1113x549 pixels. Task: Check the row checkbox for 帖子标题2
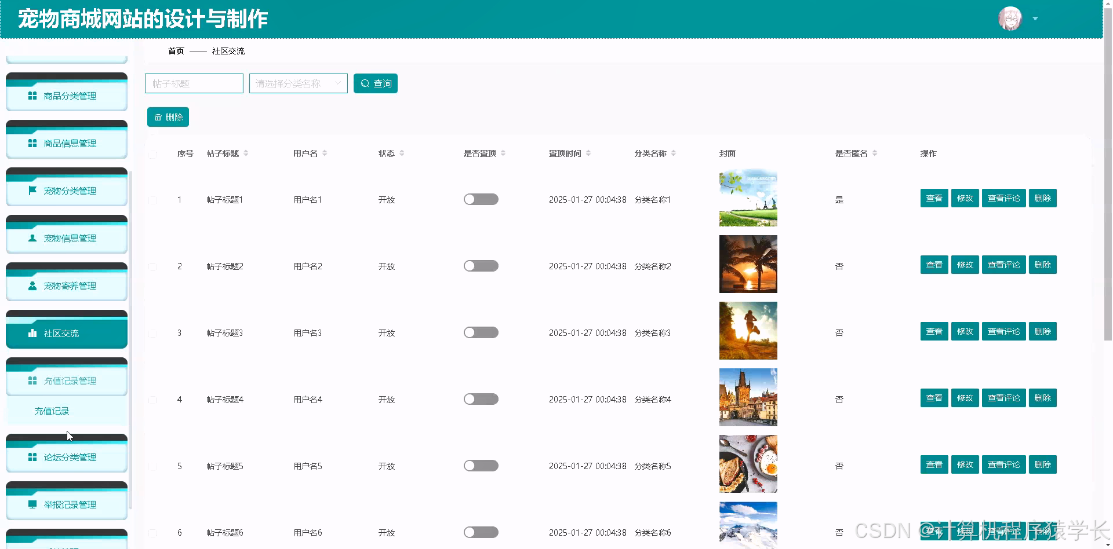[x=152, y=267]
